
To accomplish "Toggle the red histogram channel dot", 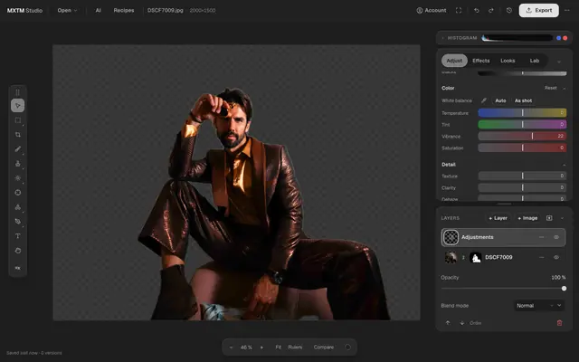I will tap(565, 38).
